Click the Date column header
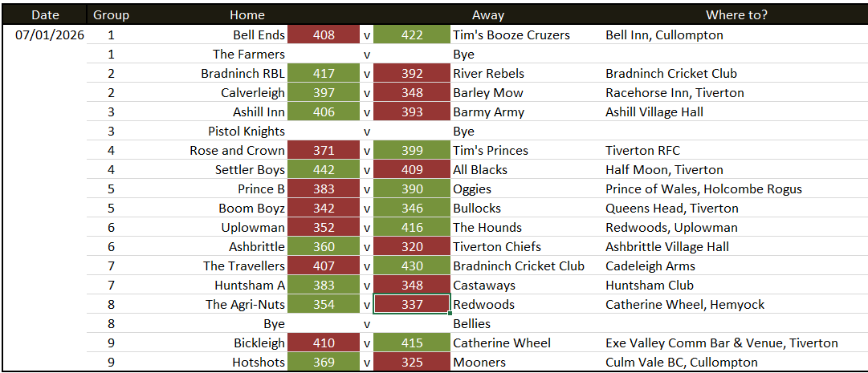 (x=45, y=15)
